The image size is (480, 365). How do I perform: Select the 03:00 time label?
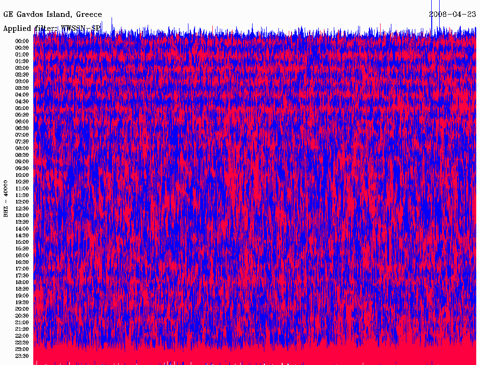point(22,81)
